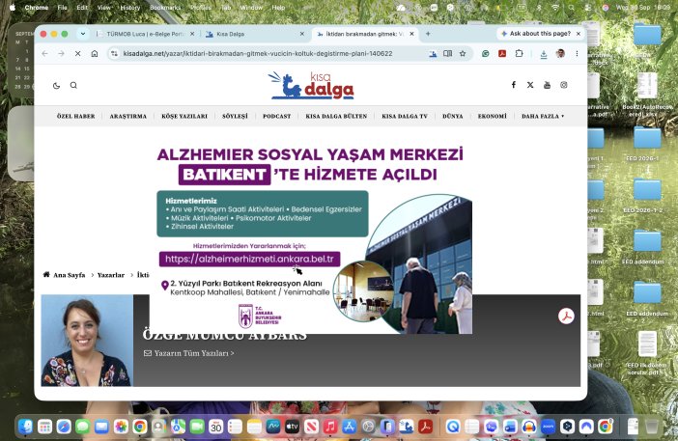Close the TÜRMOB Luca tab

pyautogui.click(x=192, y=34)
